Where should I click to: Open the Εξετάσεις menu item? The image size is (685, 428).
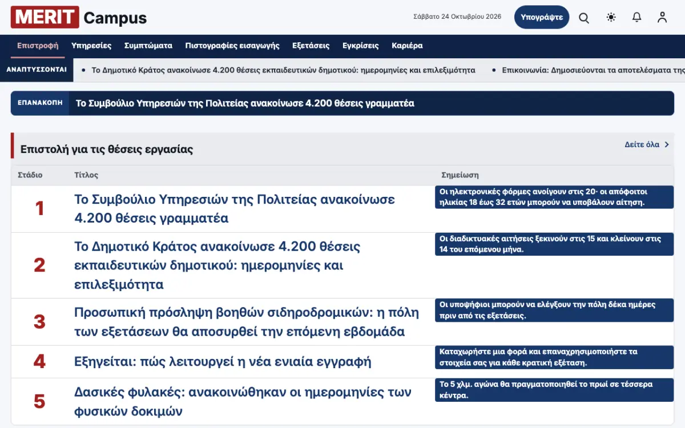pos(311,46)
